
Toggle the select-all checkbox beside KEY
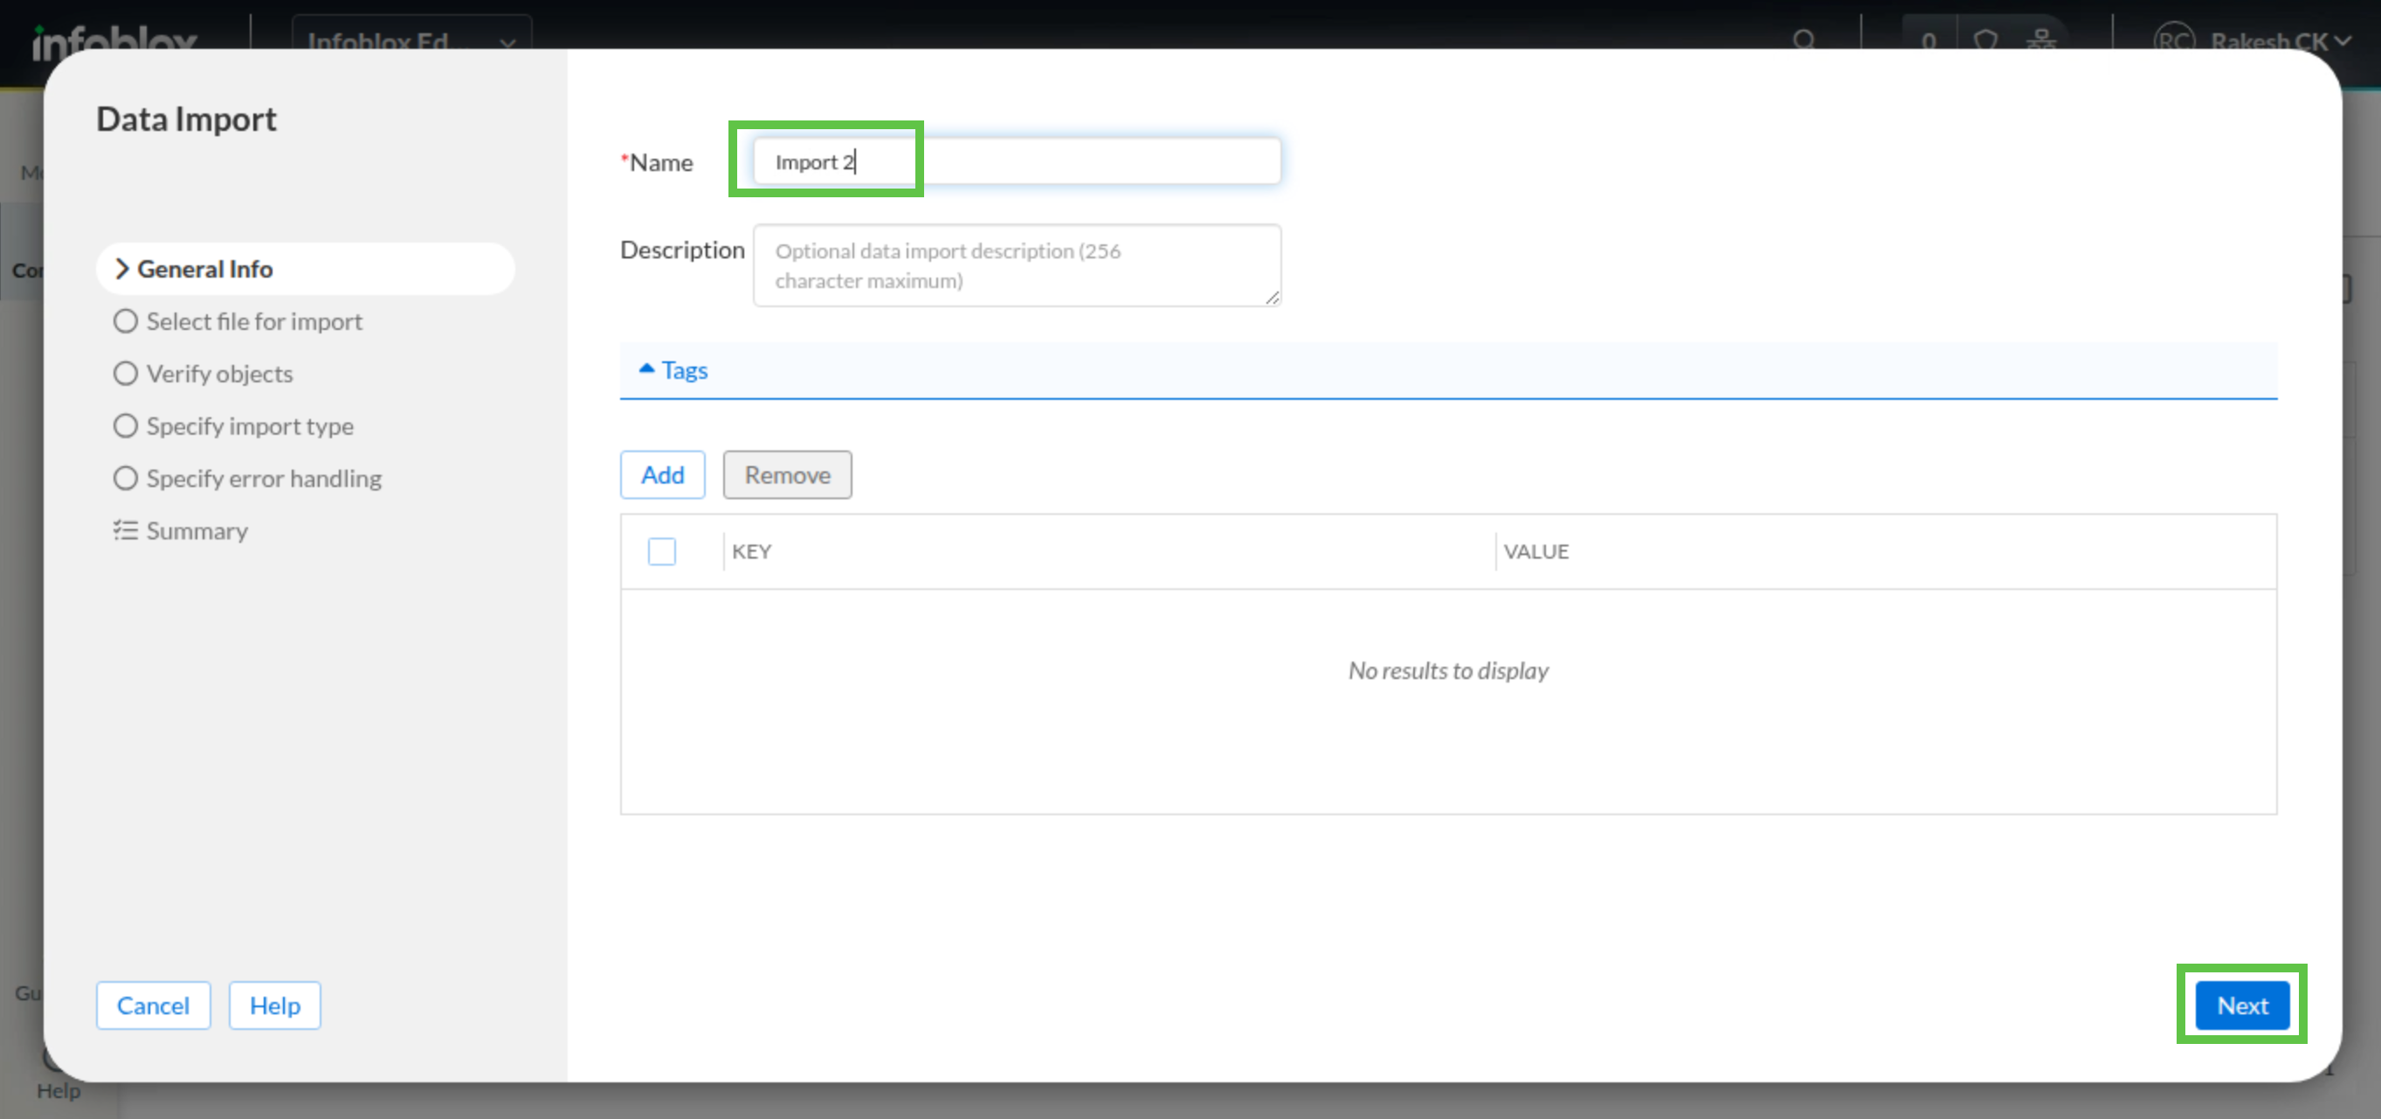[662, 552]
